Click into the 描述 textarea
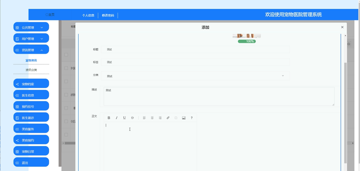The width and height of the screenshot is (360, 171). [x=219, y=96]
